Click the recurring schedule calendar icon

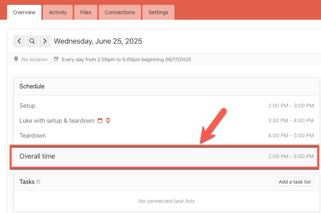click(x=56, y=59)
